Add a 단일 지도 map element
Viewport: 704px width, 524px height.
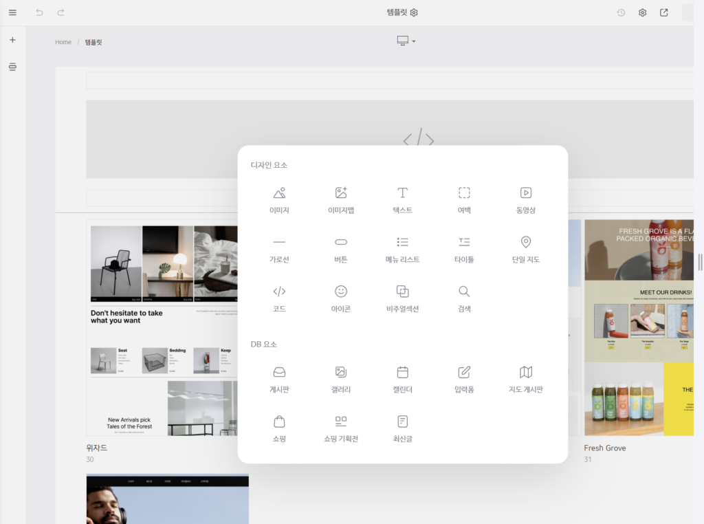click(526, 250)
